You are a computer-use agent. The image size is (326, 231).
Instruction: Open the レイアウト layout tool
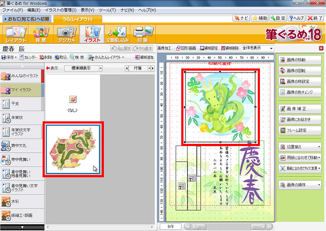coord(16,34)
